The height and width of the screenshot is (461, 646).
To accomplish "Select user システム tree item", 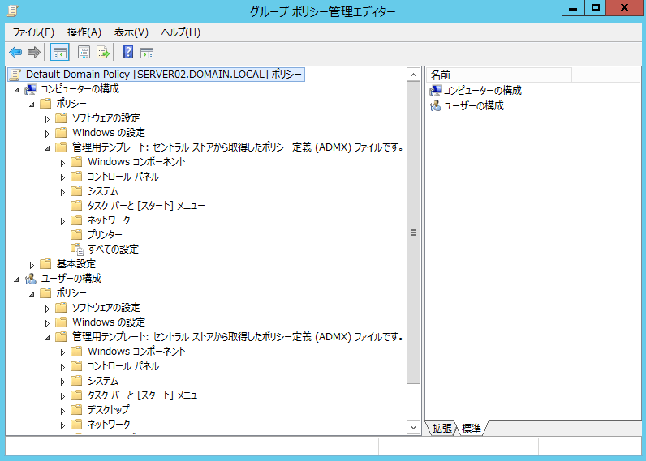I will (102, 381).
